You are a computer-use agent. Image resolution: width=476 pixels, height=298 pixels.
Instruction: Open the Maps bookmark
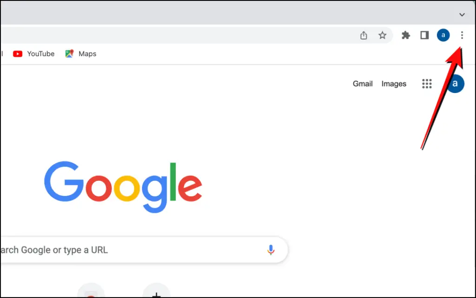81,54
